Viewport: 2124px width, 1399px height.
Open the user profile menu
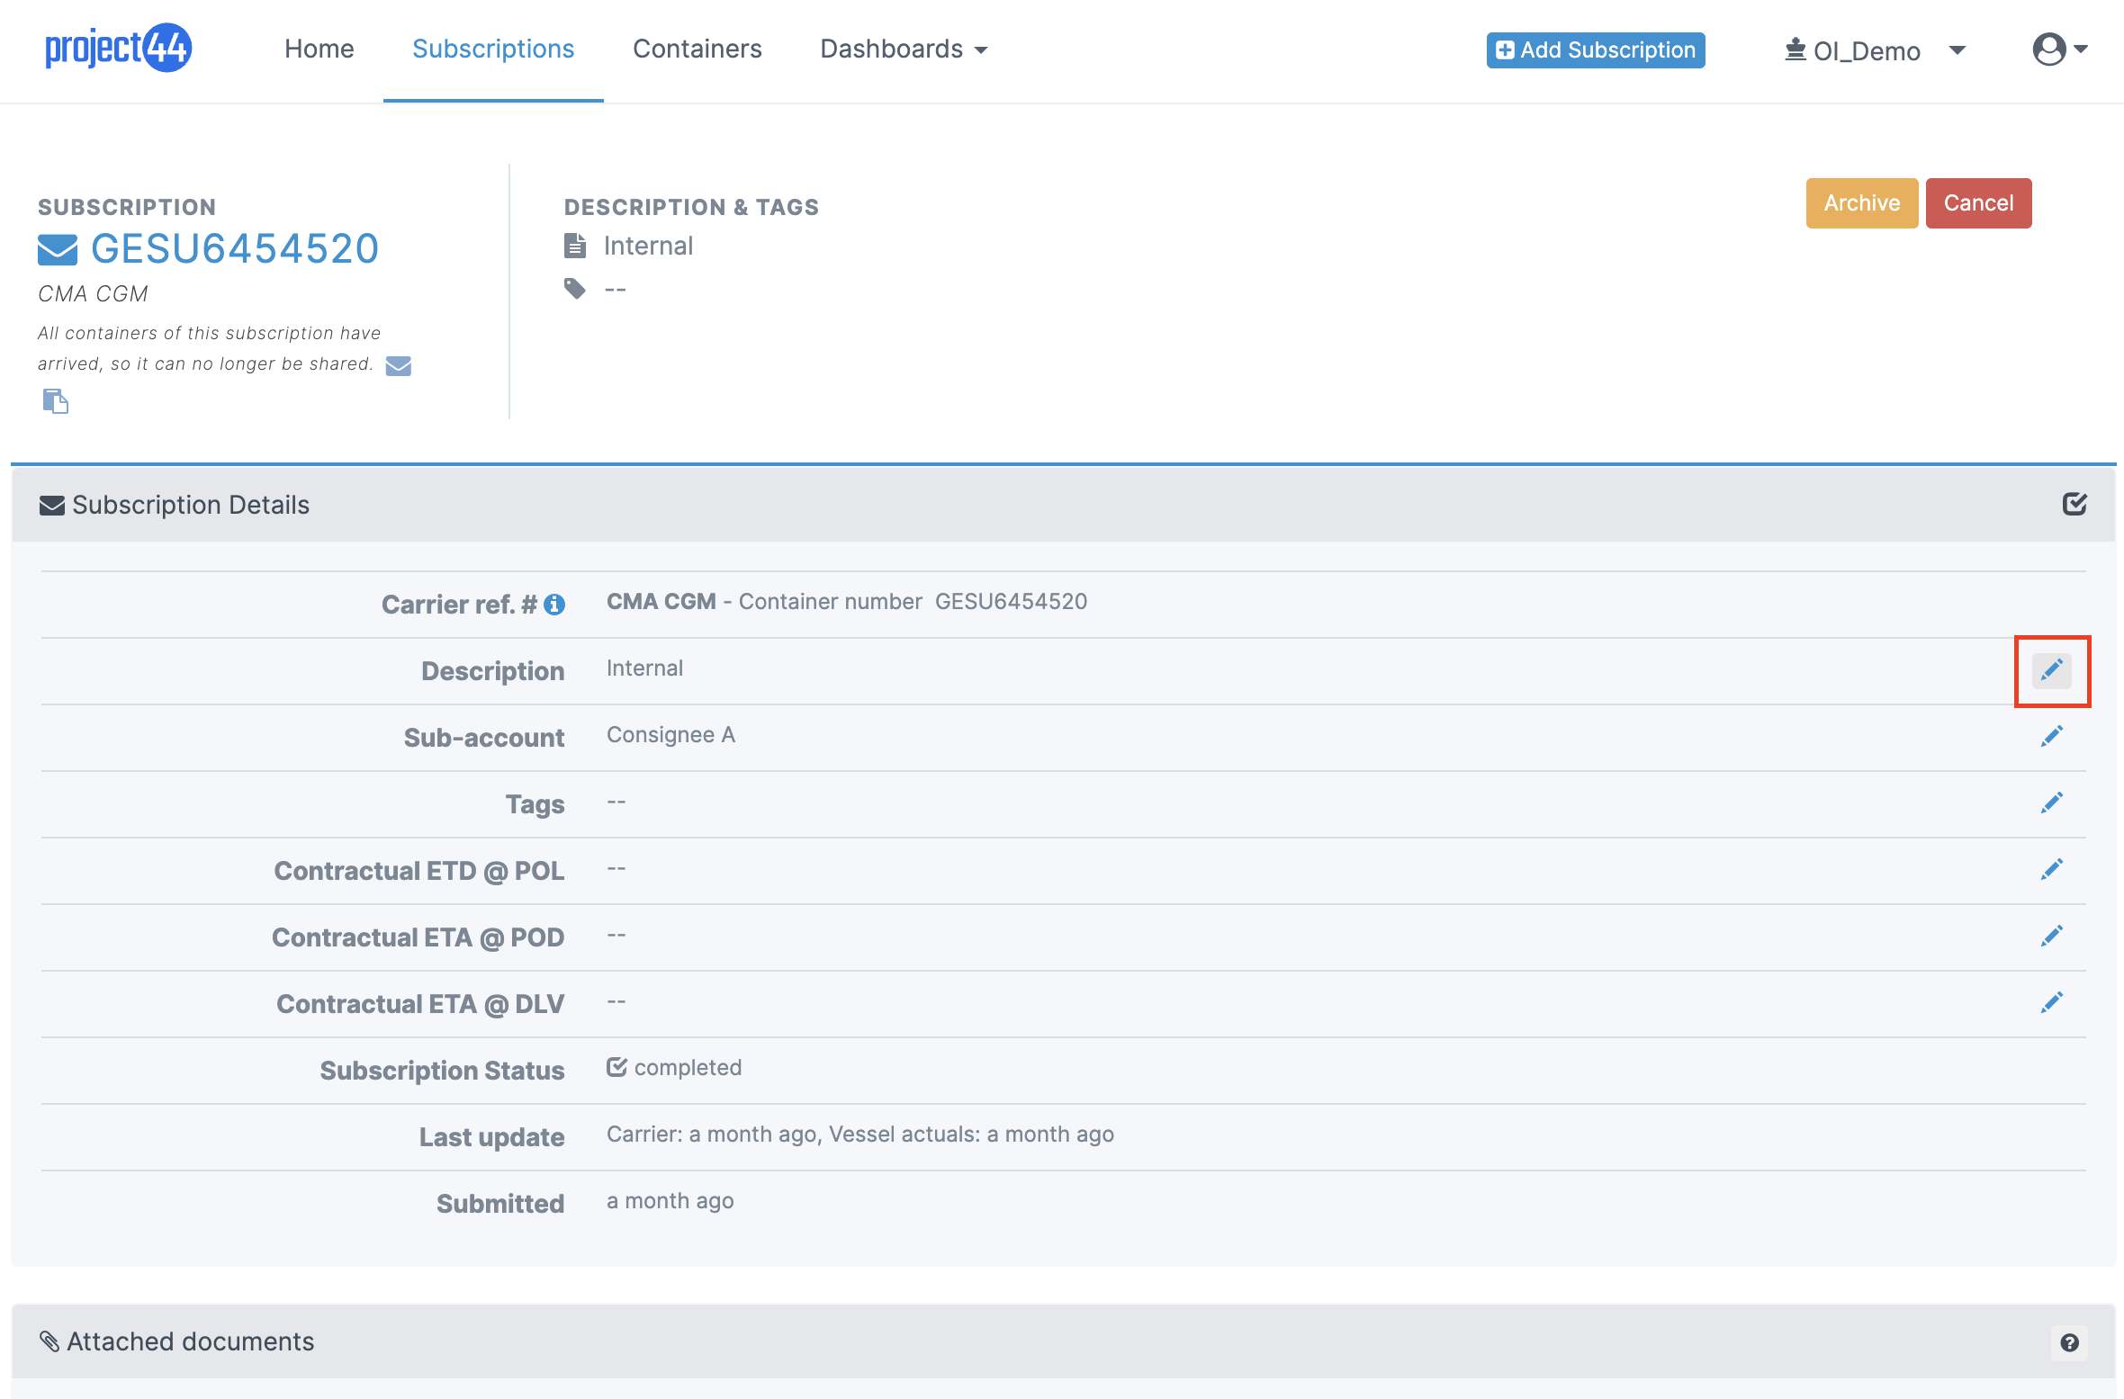(2060, 49)
